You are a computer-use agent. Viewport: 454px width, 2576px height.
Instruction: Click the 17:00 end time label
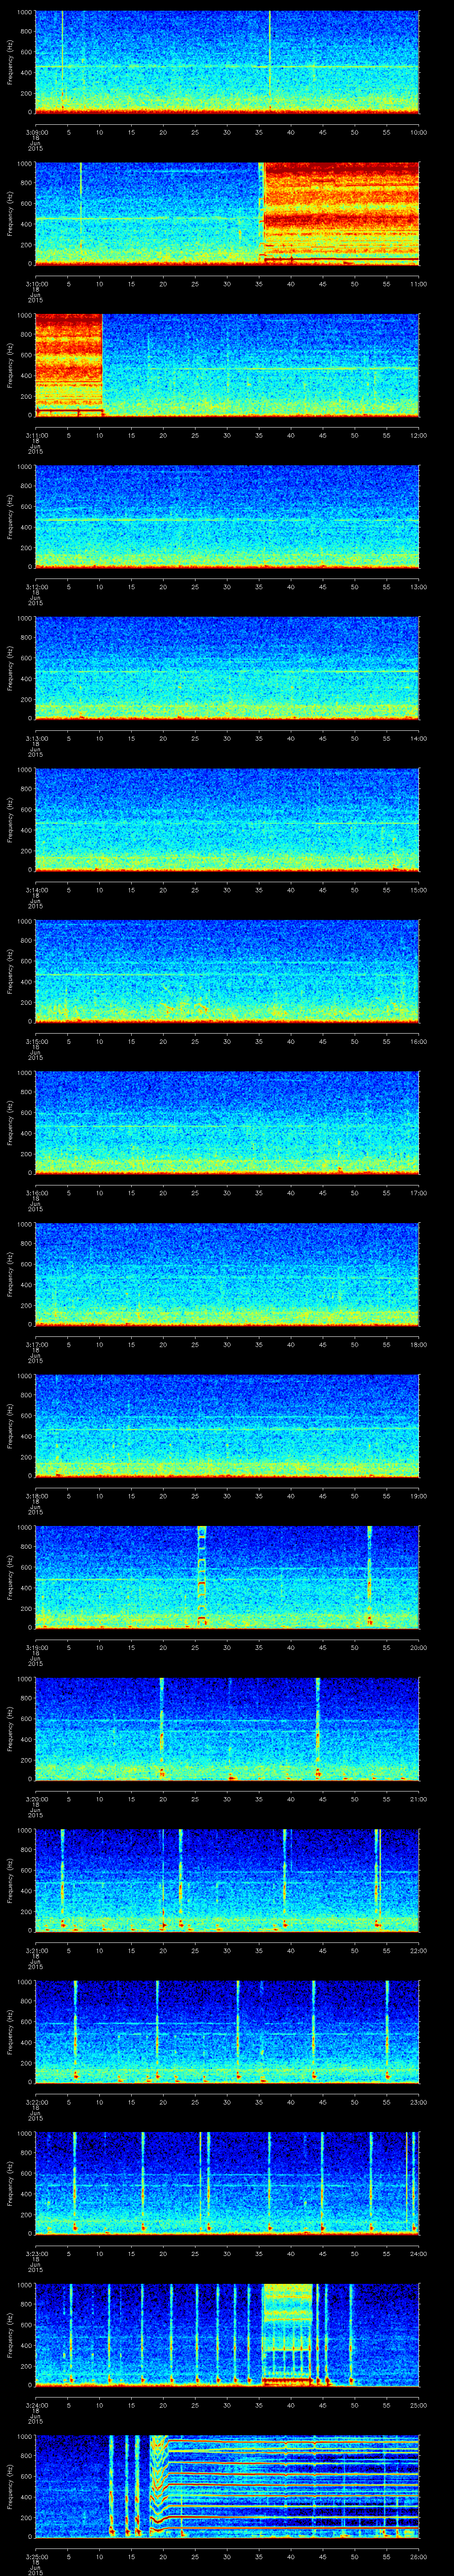(x=418, y=1193)
